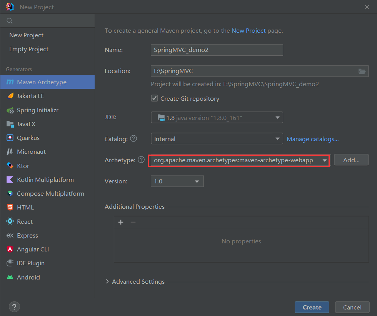Image resolution: width=377 pixels, height=316 pixels.
Task: Select Ktor generator label
Action: [x=23, y=166]
